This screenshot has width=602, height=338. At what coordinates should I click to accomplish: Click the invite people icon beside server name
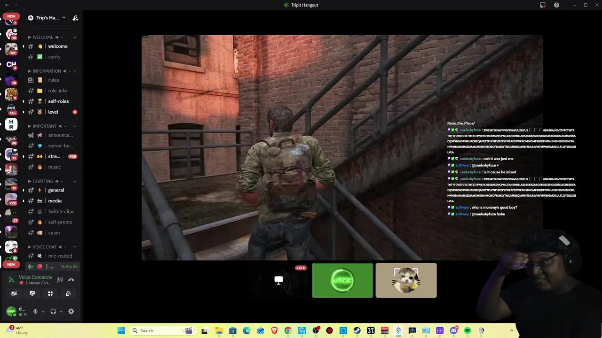point(75,18)
